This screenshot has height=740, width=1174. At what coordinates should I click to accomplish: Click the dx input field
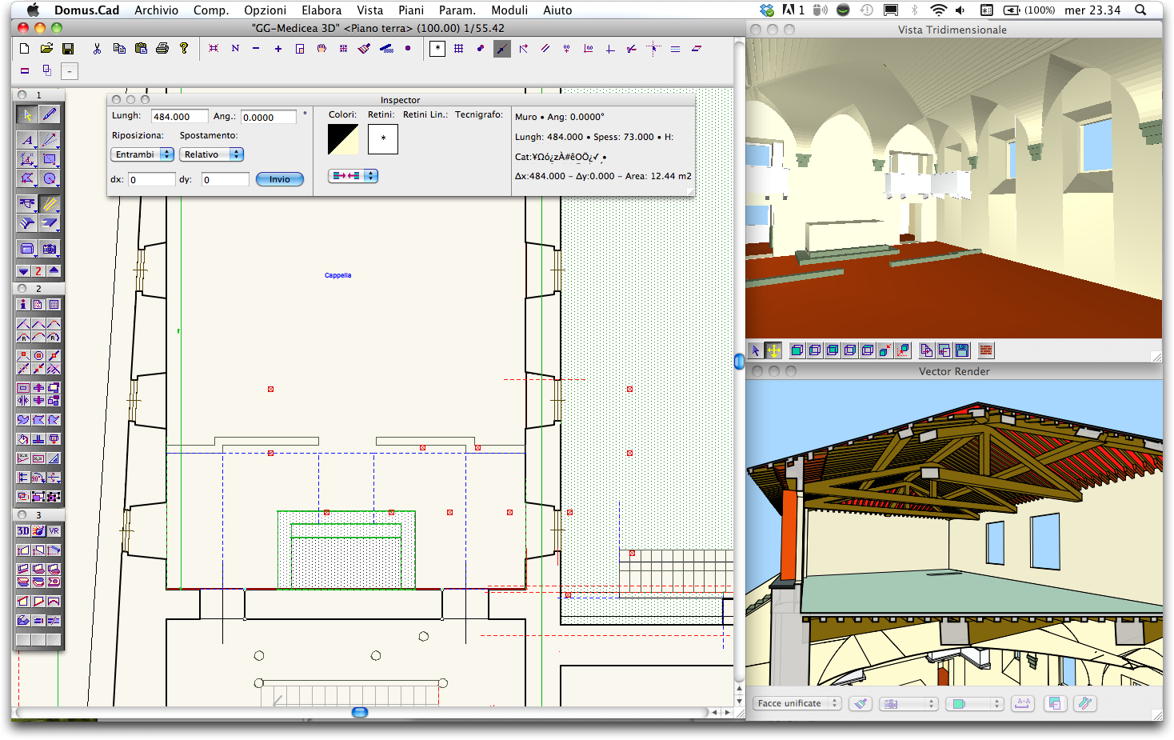pyautogui.click(x=152, y=179)
